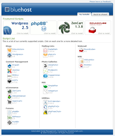Click the phpBB icon under Forums

[x=9, y=112]
